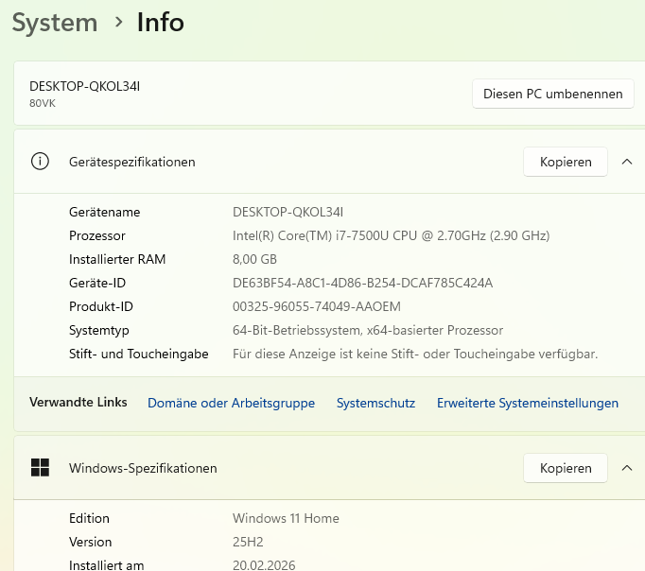The height and width of the screenshot is (571, 645).
Task: Copy Windows specifications with the Kopieren button
Action: [566, 468]
